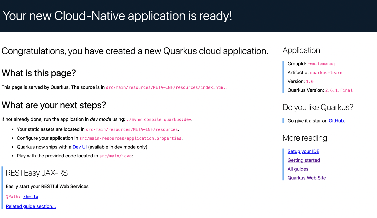Screen dimensions: 377x218
Task: Click the 'Go give it a star on' text
Action: pyautogui.click(x=308, y=121)
